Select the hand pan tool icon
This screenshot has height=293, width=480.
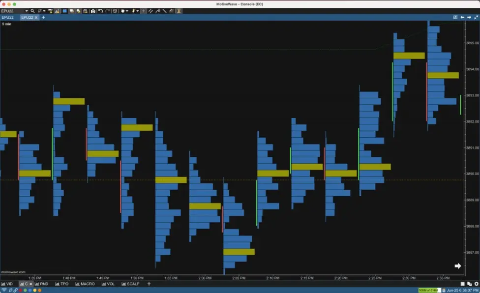pyautogui.click(x=123, y=11)
